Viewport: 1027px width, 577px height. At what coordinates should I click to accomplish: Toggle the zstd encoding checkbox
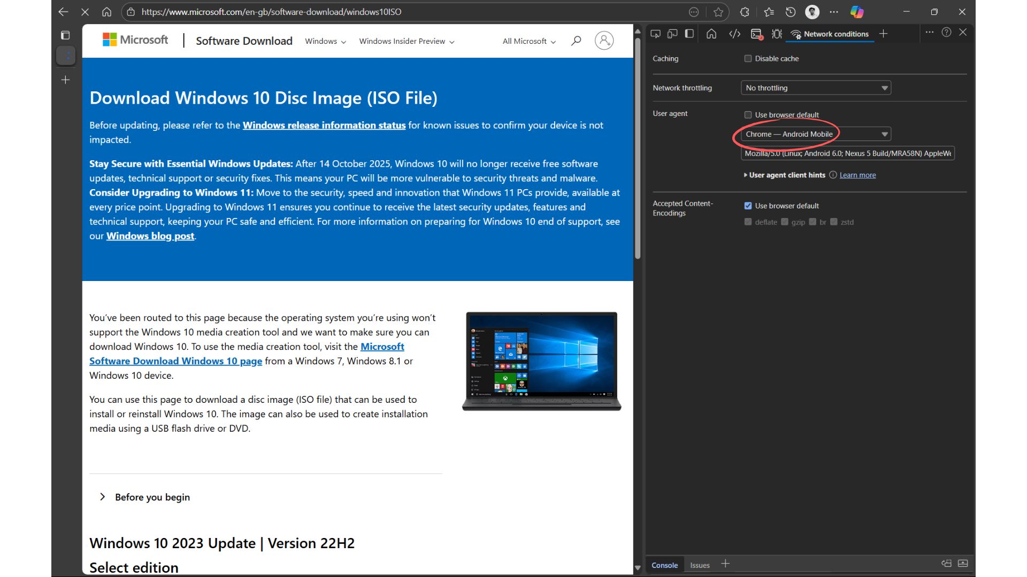[833, 222]
